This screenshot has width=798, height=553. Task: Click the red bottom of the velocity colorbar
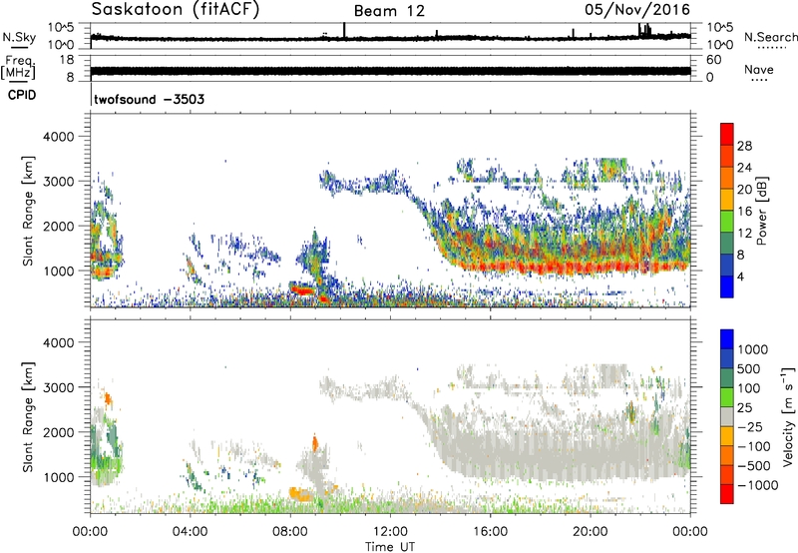(727, 494)
